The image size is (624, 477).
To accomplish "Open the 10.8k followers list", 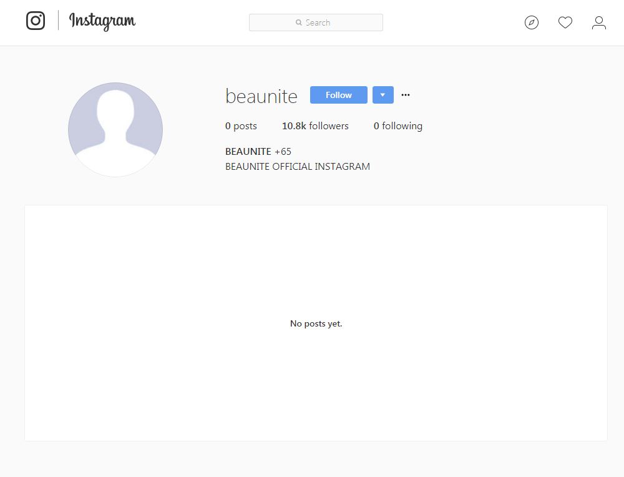I will [315, 126].
